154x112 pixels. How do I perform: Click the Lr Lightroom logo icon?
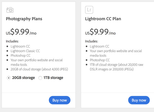[89, 10]
